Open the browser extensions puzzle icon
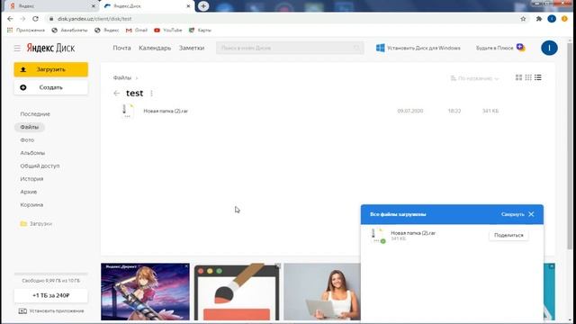The height and width of the screenshot is (324, 576). (x=539, y=19)
